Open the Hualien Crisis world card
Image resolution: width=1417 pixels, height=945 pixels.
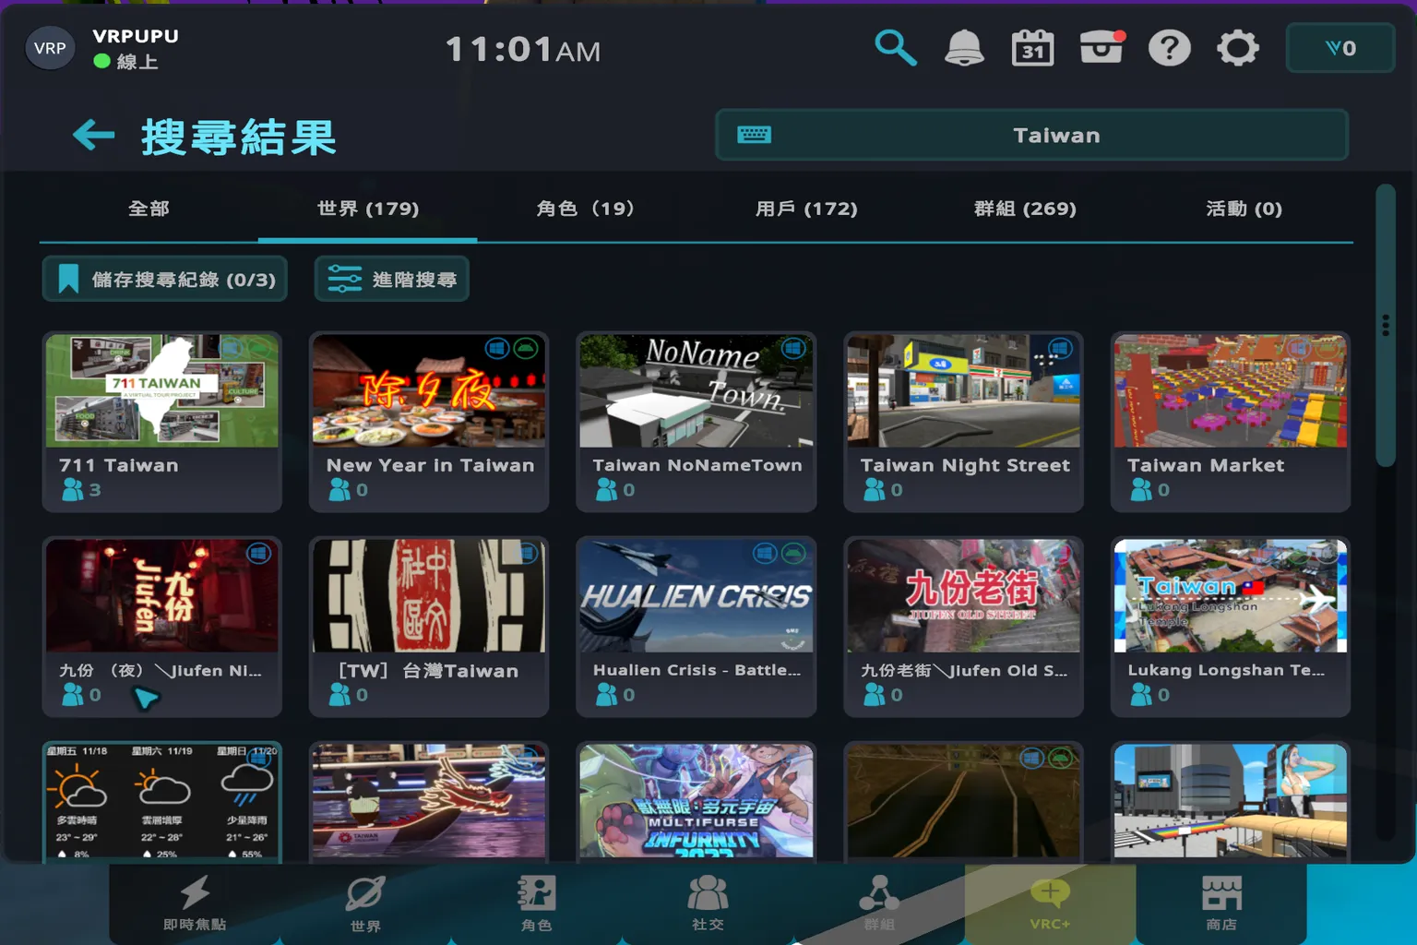click(x=697, y=627)
